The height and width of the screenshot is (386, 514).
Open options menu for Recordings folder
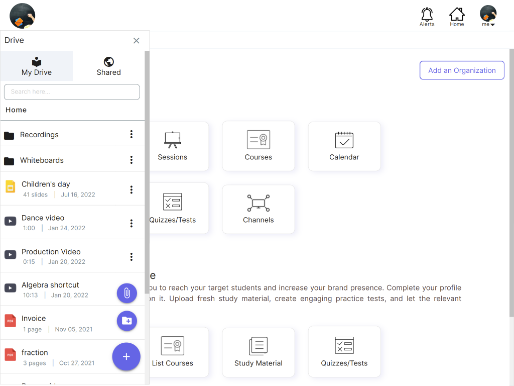132,134
